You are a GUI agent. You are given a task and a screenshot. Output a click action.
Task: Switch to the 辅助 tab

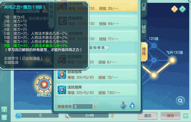click(144, 29)
